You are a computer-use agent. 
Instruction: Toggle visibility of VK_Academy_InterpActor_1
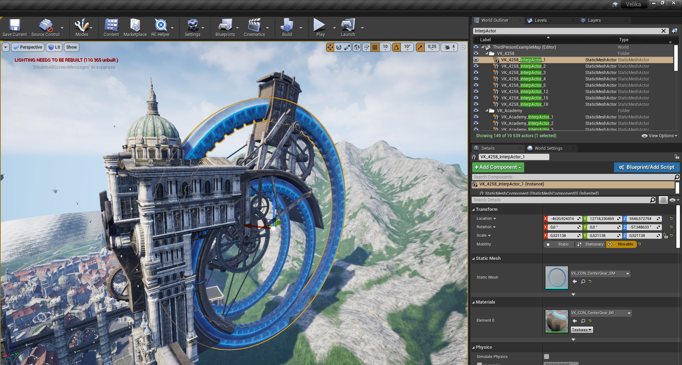click(x=476, y=117)
